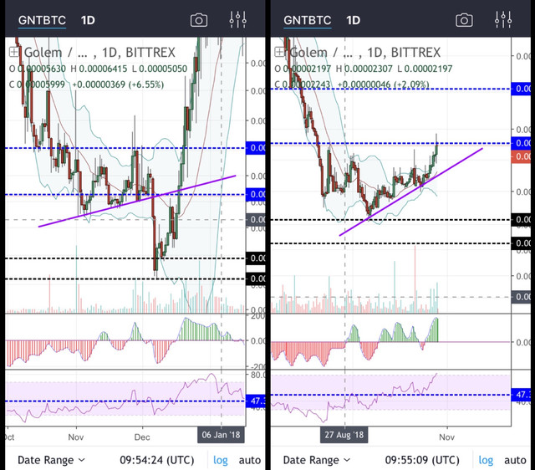
Task: Click the 09:55:09 (UTC) clock on right chart
Action: point(422,460)
